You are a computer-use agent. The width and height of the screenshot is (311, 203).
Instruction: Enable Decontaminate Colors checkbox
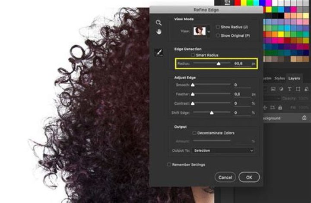[194, 133]
